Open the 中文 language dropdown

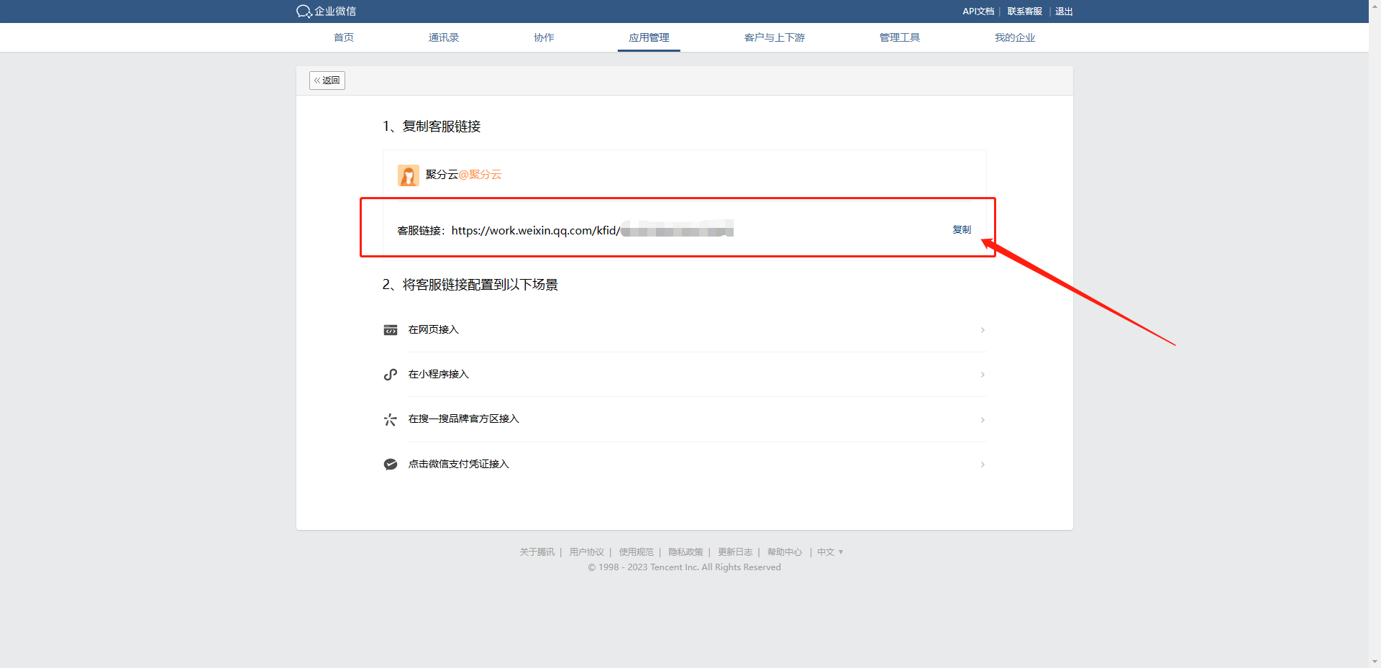coord(830,552)
